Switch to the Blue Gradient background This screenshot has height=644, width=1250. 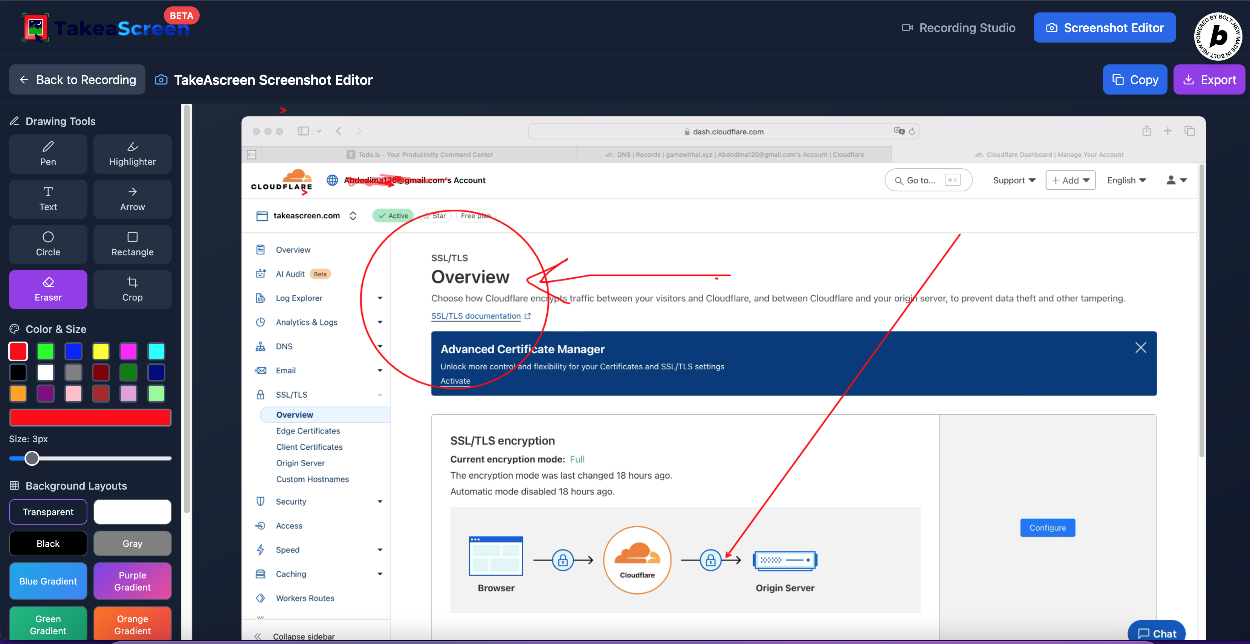pos(47,581)
